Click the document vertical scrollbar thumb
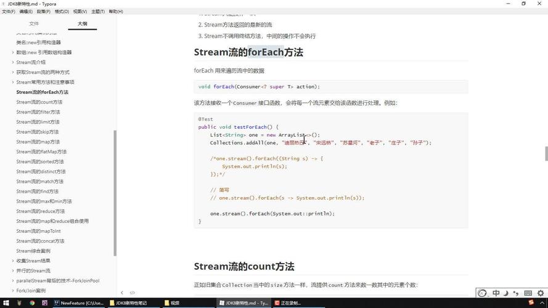This screenshot has width=548, height=308. tap(546, 153)
